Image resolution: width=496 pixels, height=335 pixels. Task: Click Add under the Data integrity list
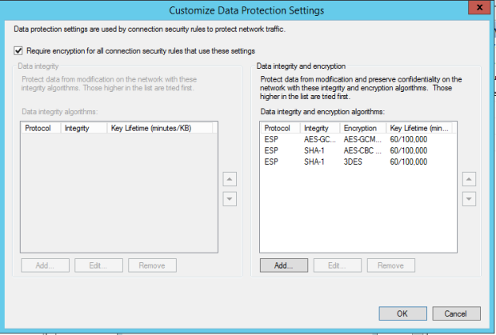click(x=45, y=265)
